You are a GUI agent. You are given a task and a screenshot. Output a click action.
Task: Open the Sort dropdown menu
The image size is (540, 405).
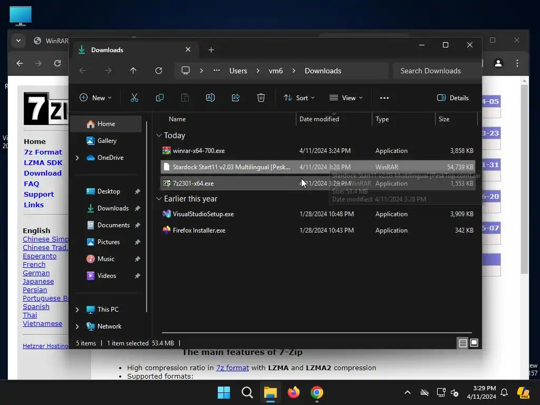pyautogui.click(x=299, y=98)
